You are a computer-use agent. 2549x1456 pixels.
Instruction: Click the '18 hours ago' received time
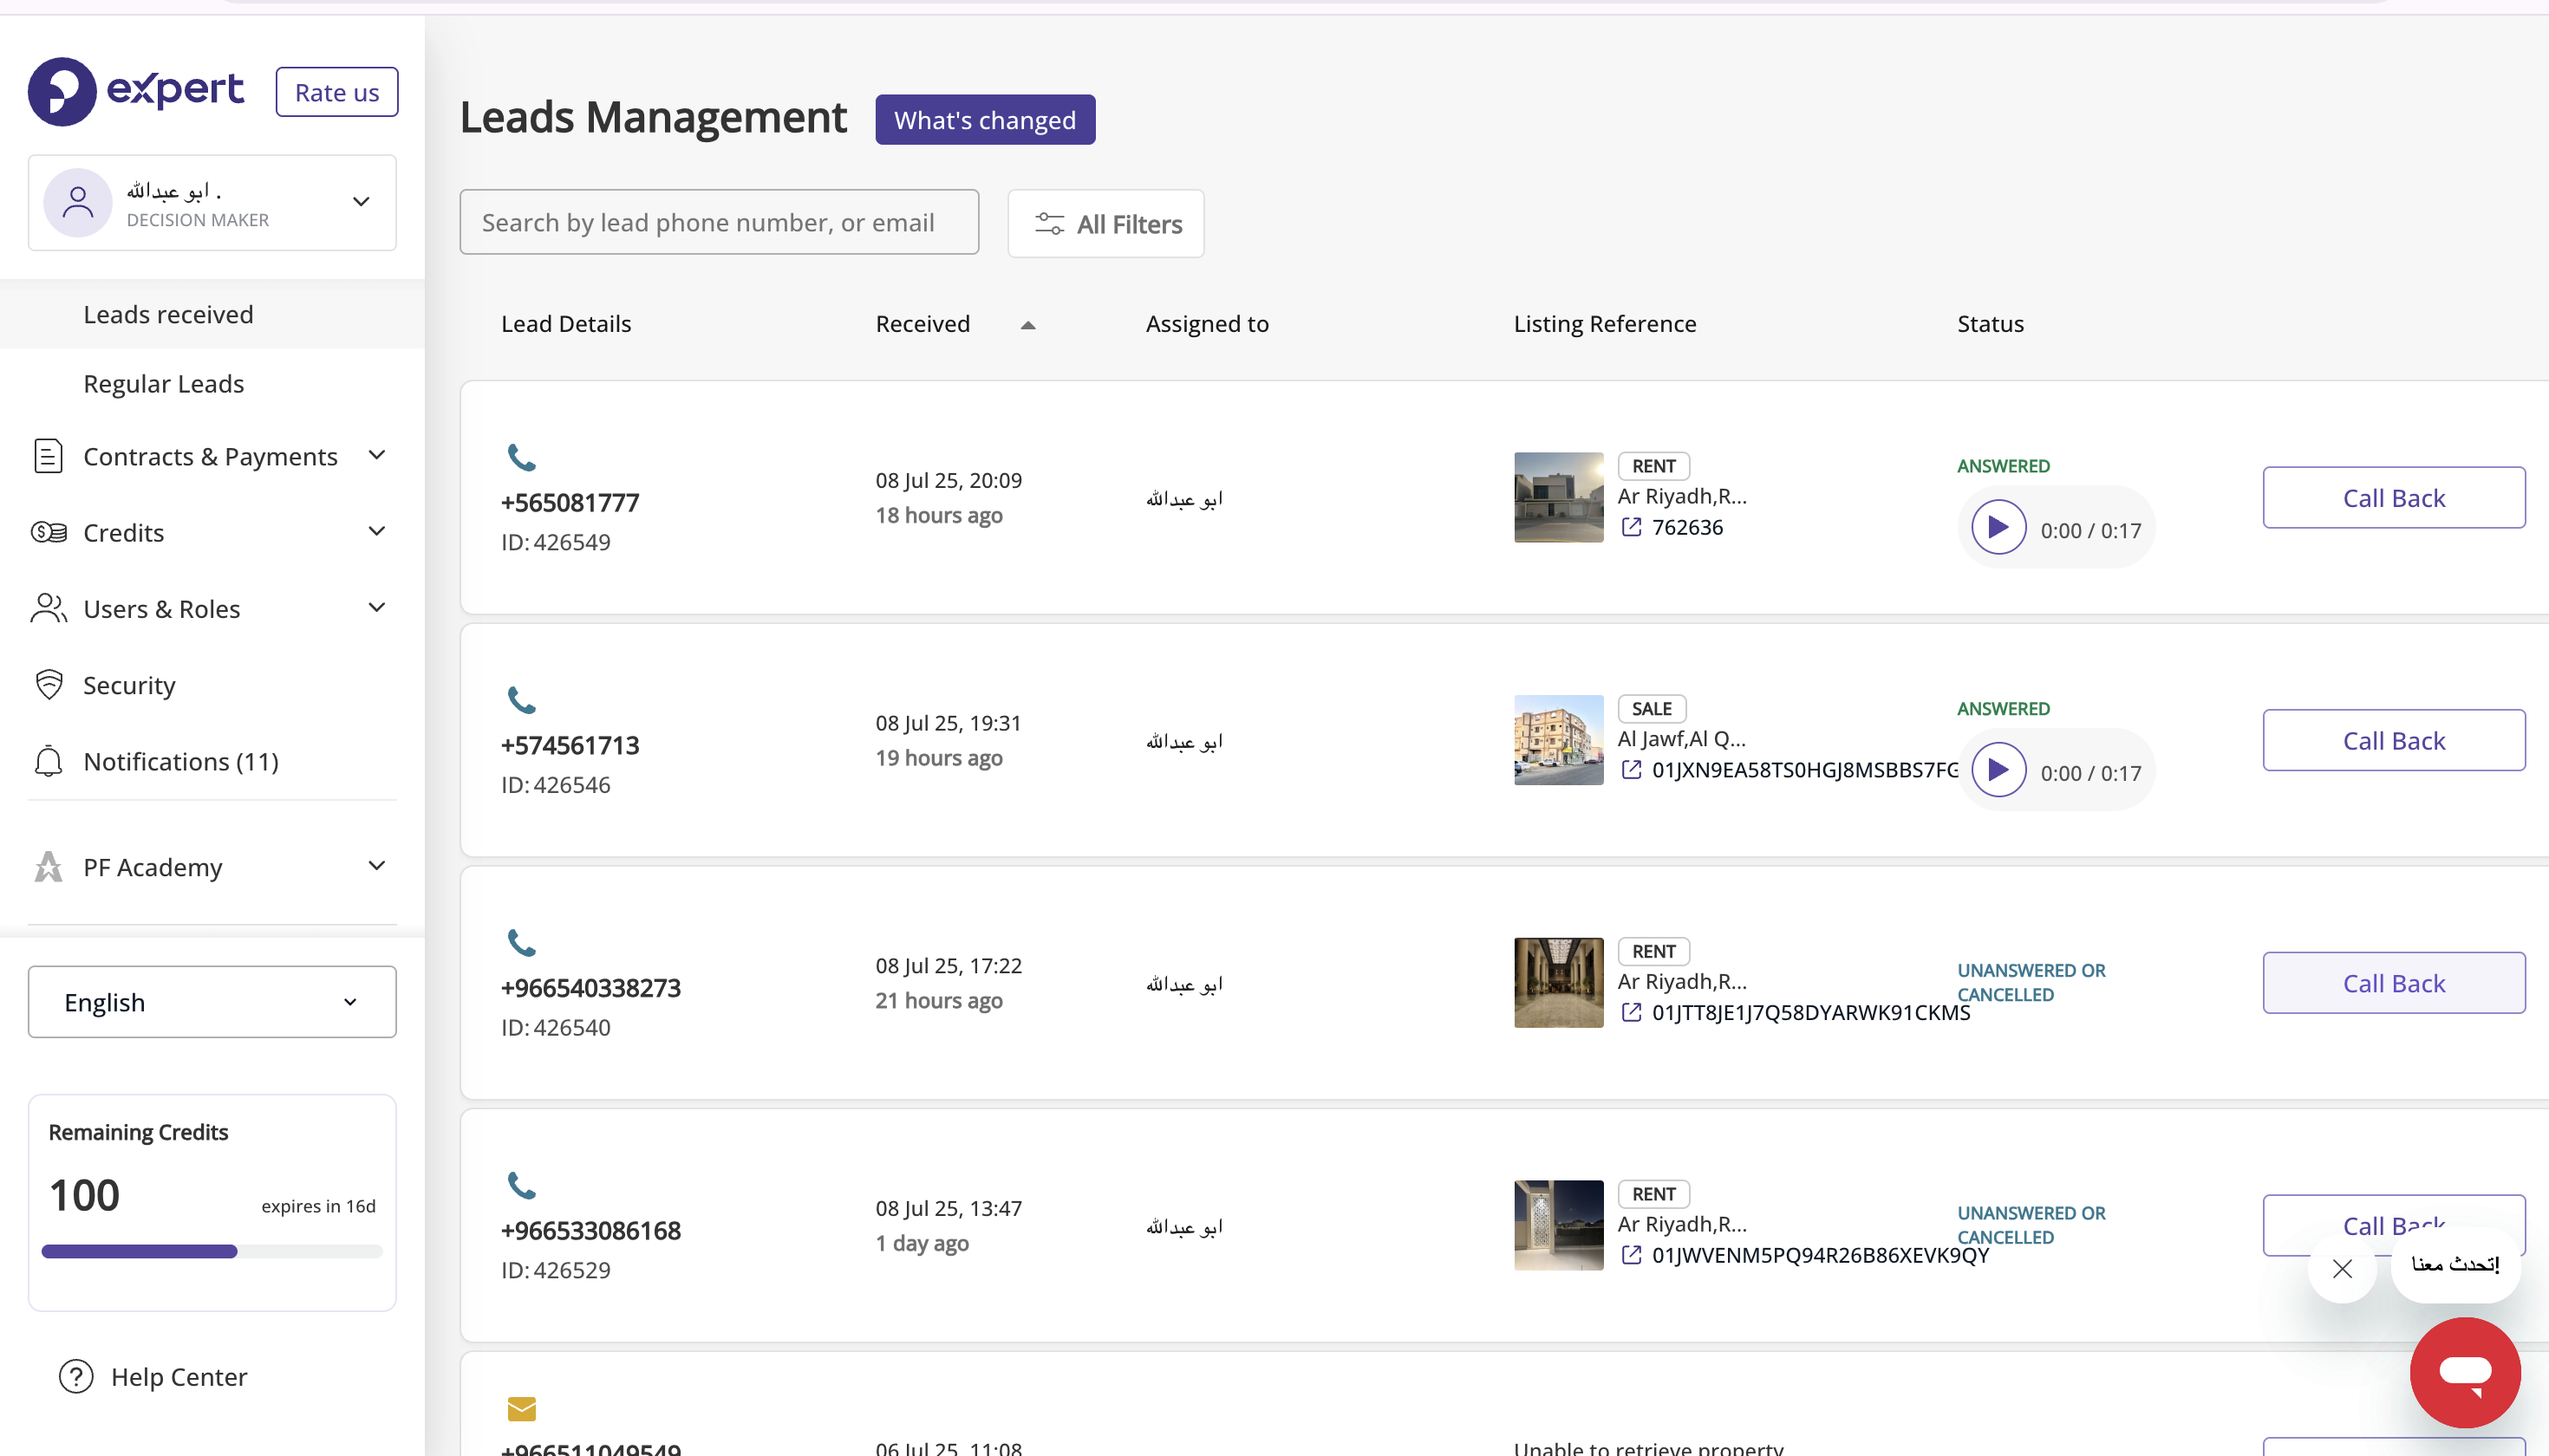pyautogui.click(x=938, y=516)
